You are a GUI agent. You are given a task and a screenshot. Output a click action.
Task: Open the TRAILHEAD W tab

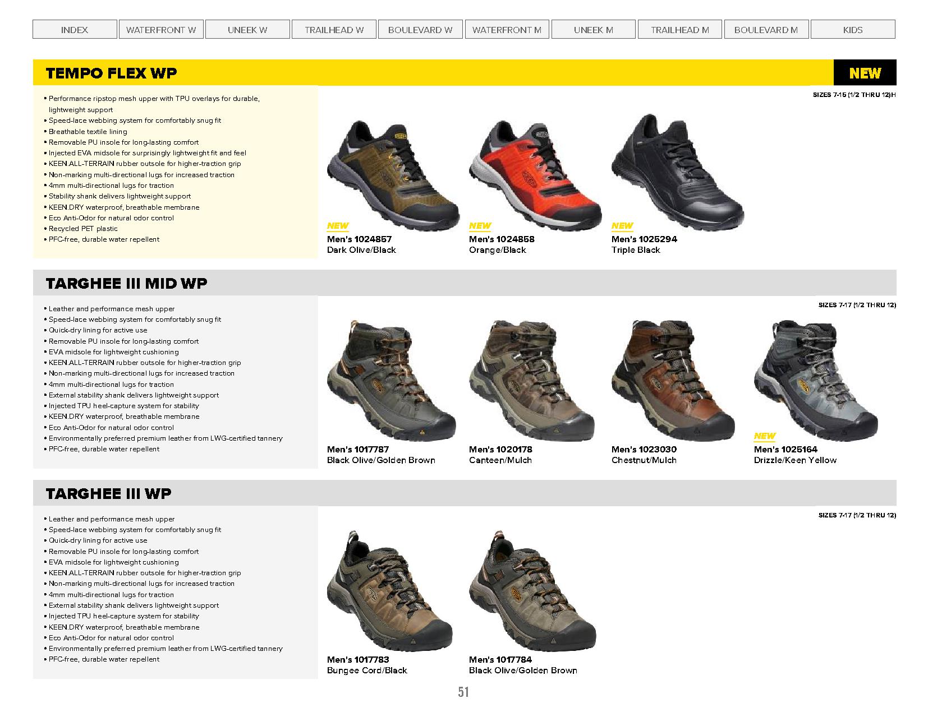(x=334, y=30)
